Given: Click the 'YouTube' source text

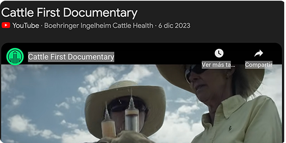Looking at the screenshot, I should click(26, 25).
